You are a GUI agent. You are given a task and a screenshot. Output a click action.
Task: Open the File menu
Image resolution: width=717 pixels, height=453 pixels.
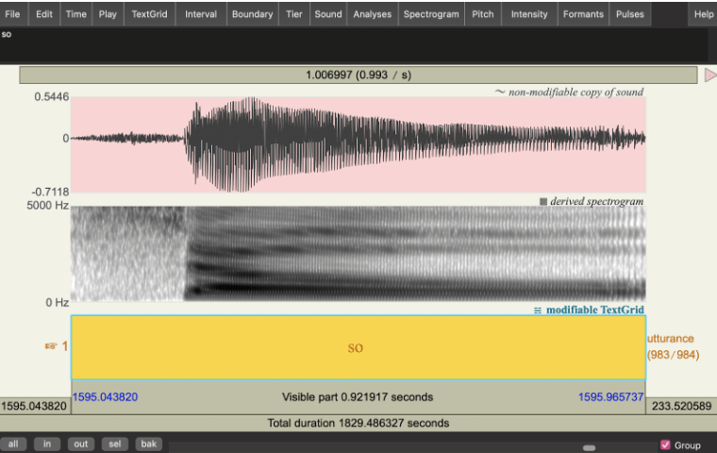click(x=12, y=14)
